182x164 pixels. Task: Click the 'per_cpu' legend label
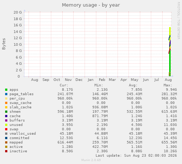17,98
